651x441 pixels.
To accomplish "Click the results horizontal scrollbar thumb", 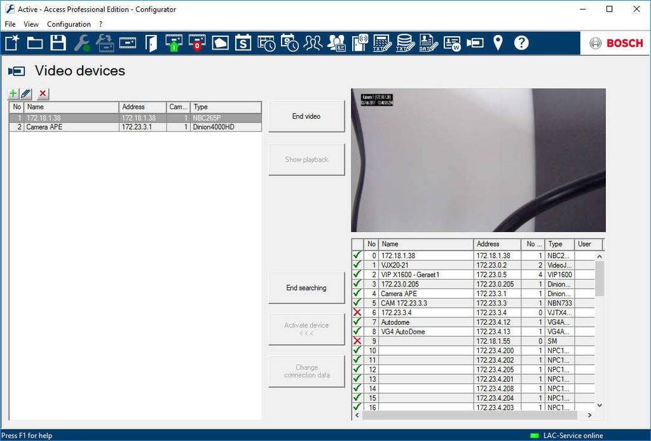I will pos(470,415).
